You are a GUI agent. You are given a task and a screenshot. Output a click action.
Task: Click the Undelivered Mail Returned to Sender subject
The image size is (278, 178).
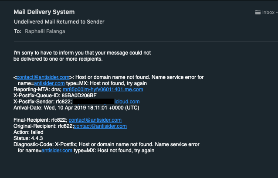(x=59, y=22)
